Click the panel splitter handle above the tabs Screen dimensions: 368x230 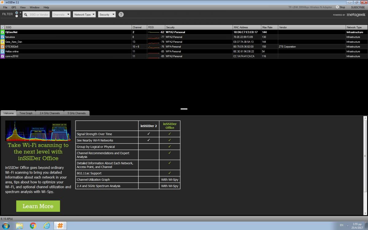pyautogui.click(x=184, y=109)
